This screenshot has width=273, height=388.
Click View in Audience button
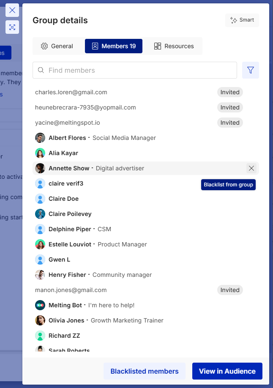pyautogui.click(x=227, y=371)
